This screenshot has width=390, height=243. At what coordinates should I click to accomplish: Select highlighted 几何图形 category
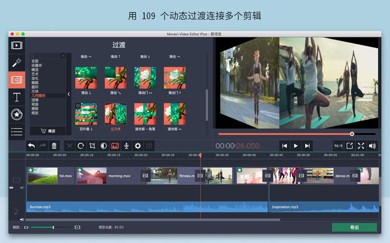coord(38,96)
